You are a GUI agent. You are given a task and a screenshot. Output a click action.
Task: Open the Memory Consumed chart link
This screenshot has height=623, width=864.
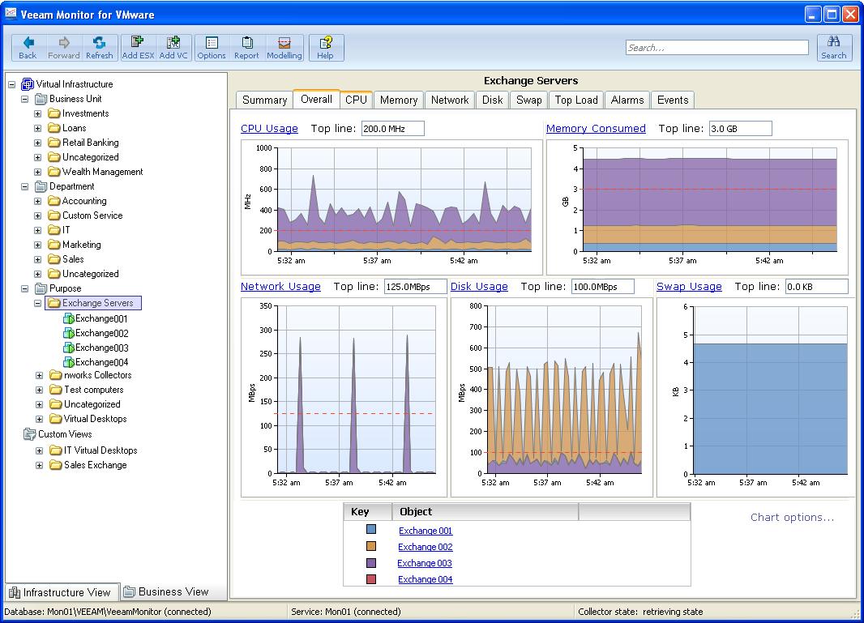pos(596,128)
